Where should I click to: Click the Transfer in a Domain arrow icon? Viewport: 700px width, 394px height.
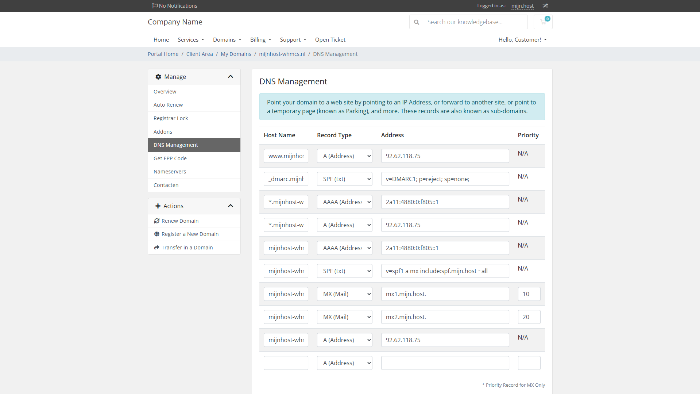click(157, 248)
